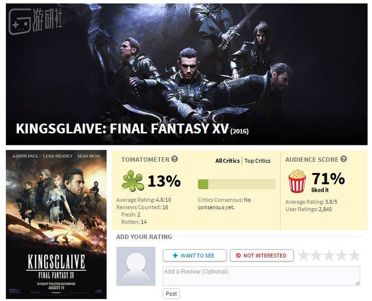The image size is (372, 301).
Task: Switch to the Top Critics tab
Action: coord(257,161)
